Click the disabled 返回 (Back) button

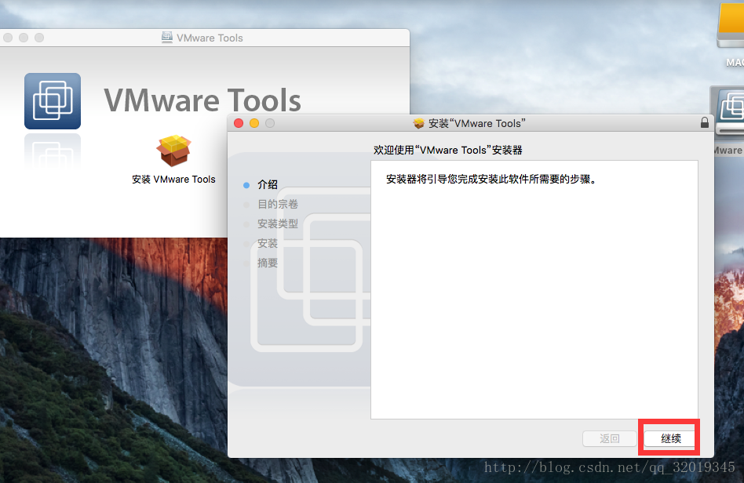coord(609,438)
